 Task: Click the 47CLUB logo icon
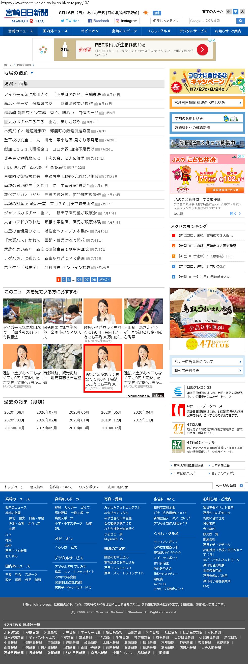[178, 429]
